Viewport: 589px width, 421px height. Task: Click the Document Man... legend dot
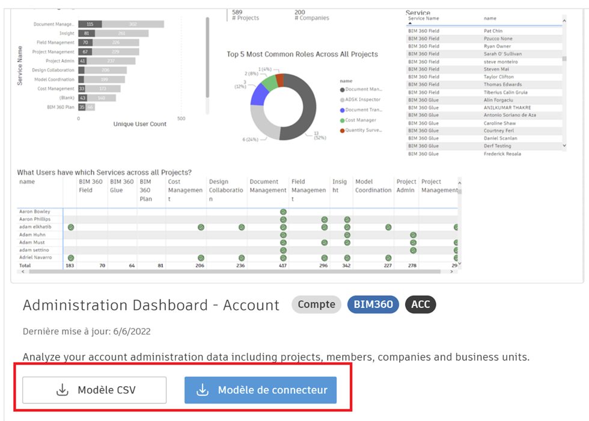(x=342, y=90)
